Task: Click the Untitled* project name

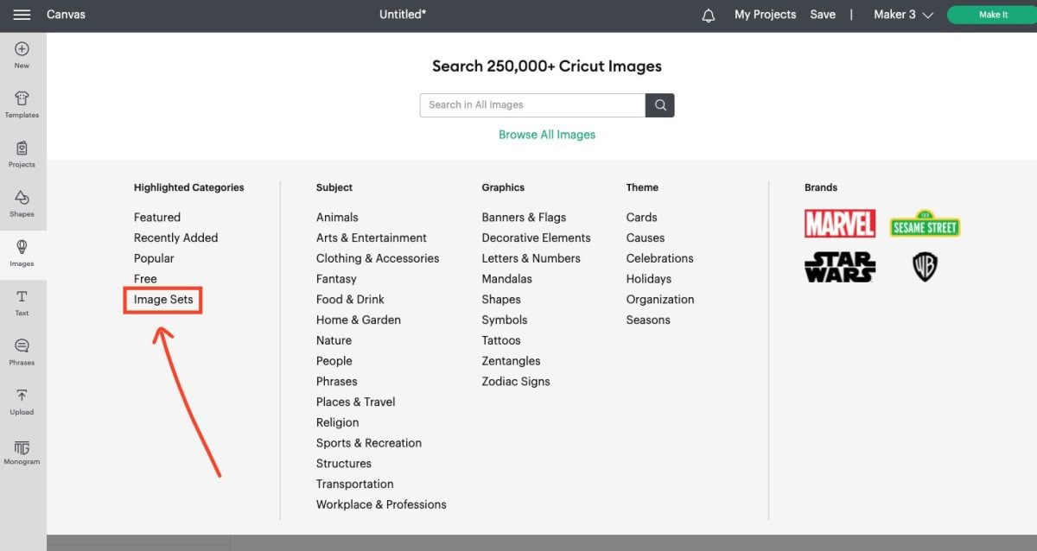Action: click(x=403, y=15)
